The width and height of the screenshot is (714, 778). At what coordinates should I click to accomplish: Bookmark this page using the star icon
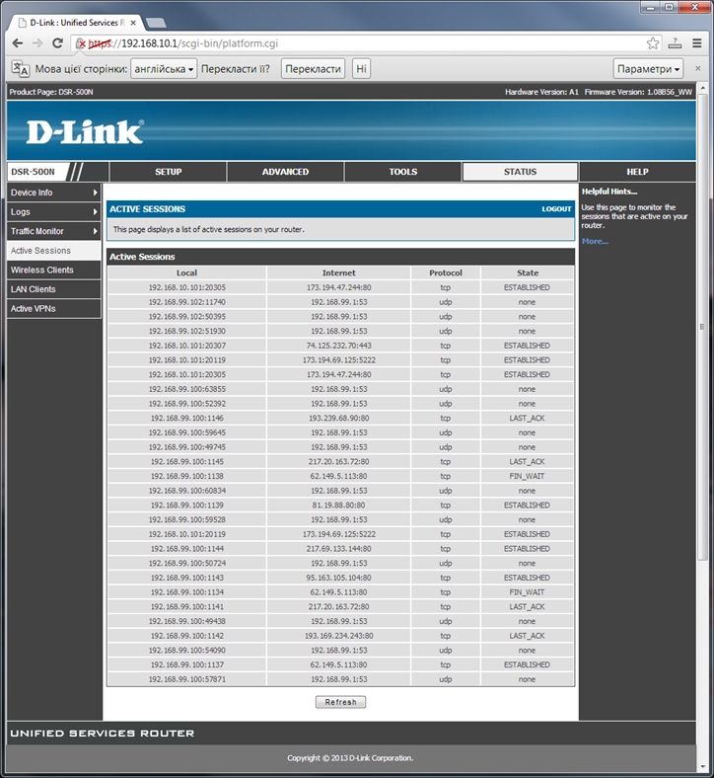[x=653, y=43]
